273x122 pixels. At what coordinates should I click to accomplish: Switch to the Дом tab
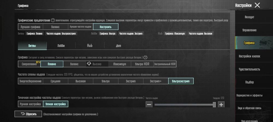[118, 46]
